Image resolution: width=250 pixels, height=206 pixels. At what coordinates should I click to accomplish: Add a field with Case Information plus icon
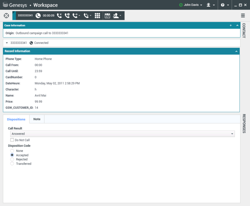tap(230, 25)
